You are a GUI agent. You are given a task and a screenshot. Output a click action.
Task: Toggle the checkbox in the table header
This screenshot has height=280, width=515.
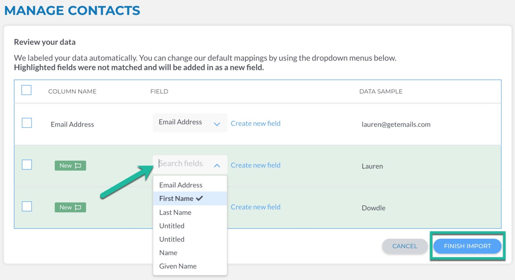(26, 90)
